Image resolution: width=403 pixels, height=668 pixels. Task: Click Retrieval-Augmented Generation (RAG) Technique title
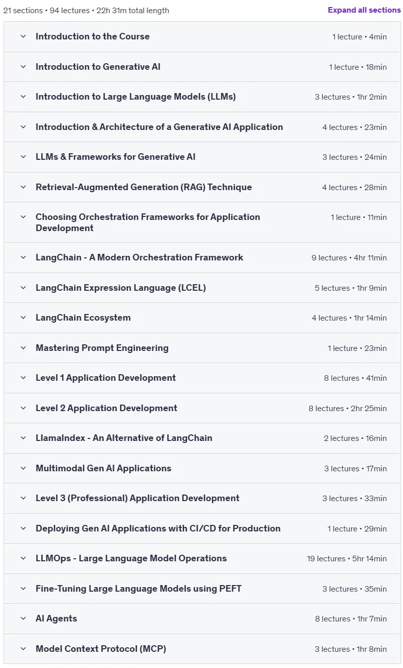143,187
